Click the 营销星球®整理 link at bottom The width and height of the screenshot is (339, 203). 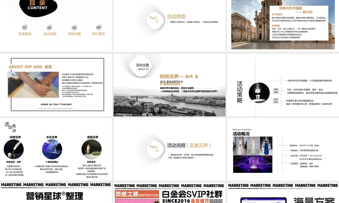(x=54, y=196)
